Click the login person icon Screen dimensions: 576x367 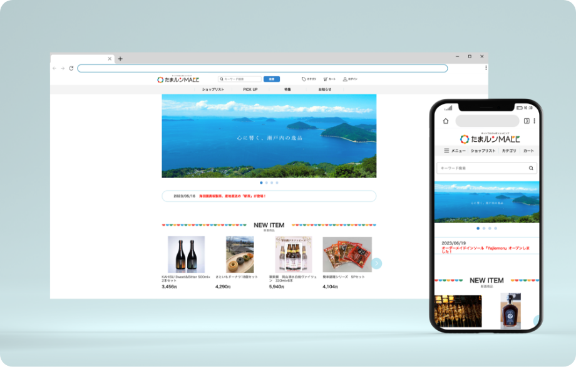point(346,79)
